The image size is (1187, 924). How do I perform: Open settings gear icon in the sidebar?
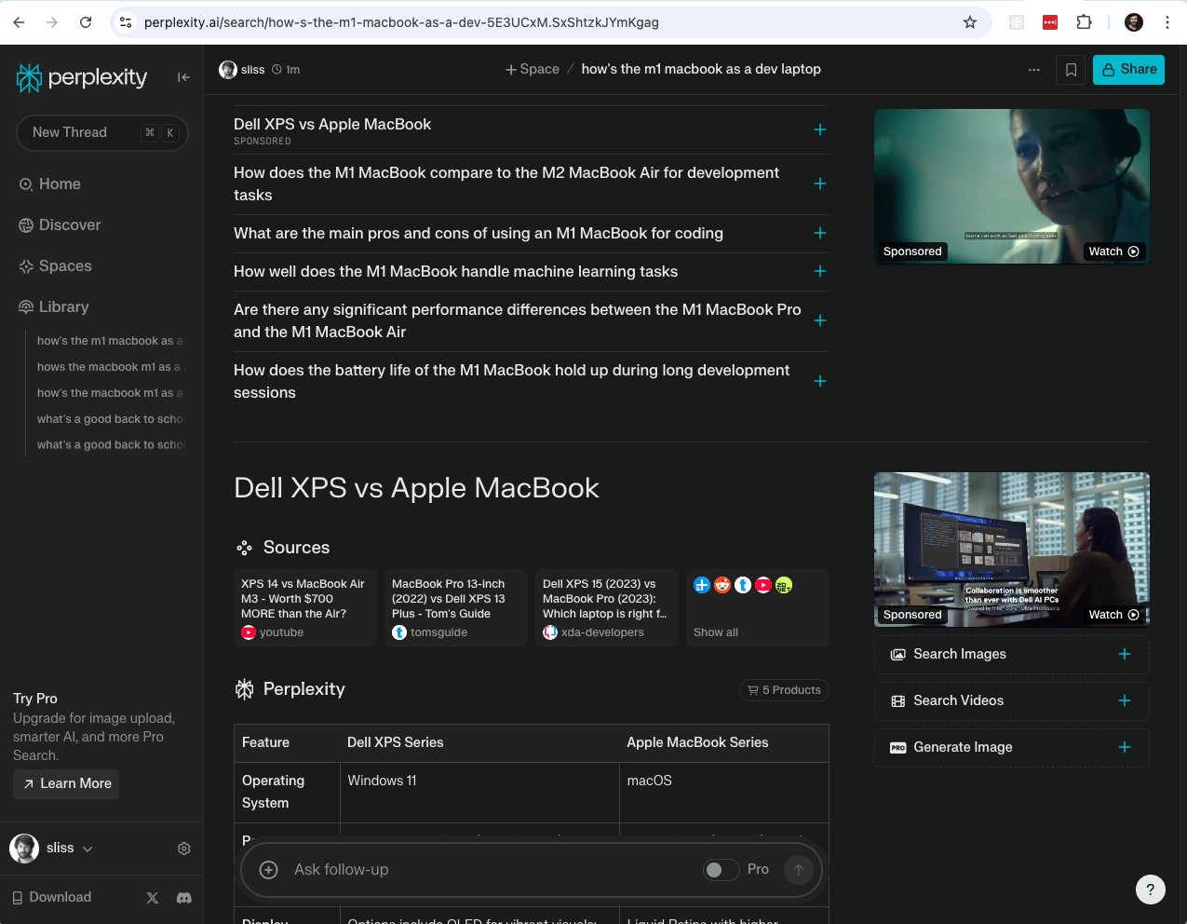(x=184, y=849)
